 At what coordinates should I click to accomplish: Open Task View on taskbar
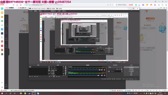point(15,93)
